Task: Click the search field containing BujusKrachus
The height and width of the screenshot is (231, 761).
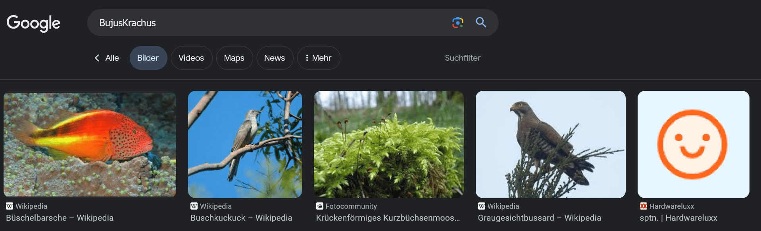Action: [270, 23]
